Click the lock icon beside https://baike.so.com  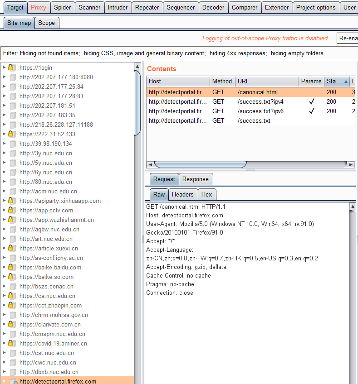pos(11,277)
